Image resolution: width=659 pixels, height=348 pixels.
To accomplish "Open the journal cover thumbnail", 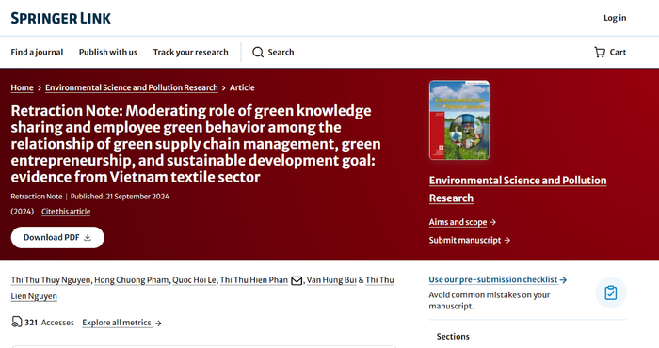I will [459, 120].
